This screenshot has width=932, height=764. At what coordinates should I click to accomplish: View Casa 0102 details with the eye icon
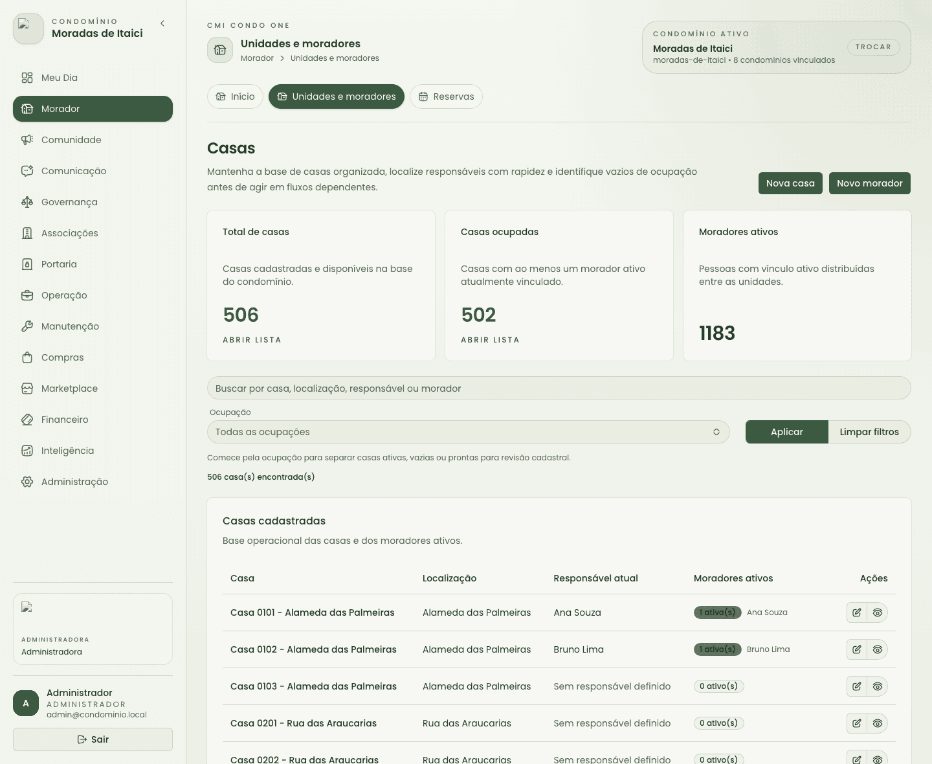click(878, 649)
